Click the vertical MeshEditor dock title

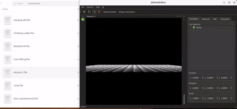pos(184,99)
